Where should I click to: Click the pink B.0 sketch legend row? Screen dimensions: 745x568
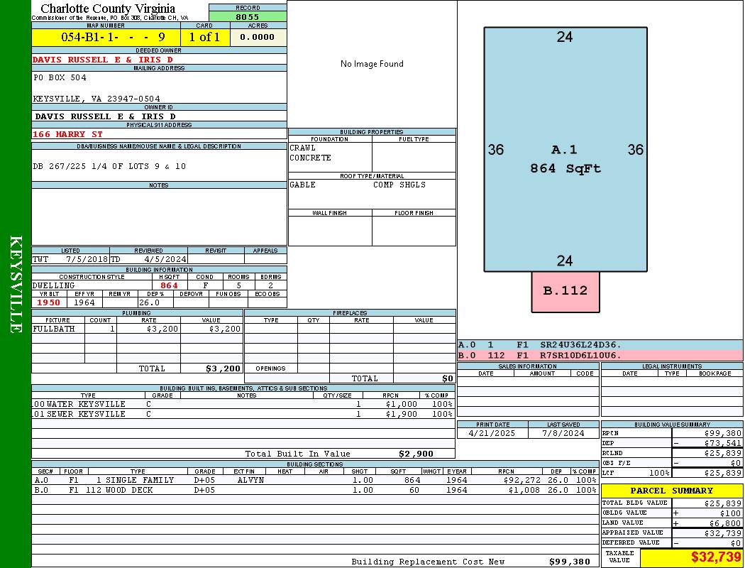(x=600, y=355)
